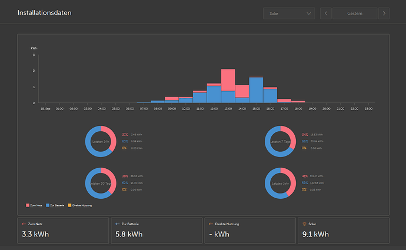Image resolution: width=406 pixels, height=250 pixels.
Task: Go to previous day with left chevron
Action: 326,14
